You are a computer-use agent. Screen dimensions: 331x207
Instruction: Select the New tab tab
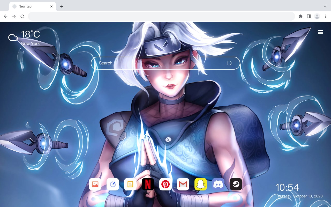click(33, 6)
